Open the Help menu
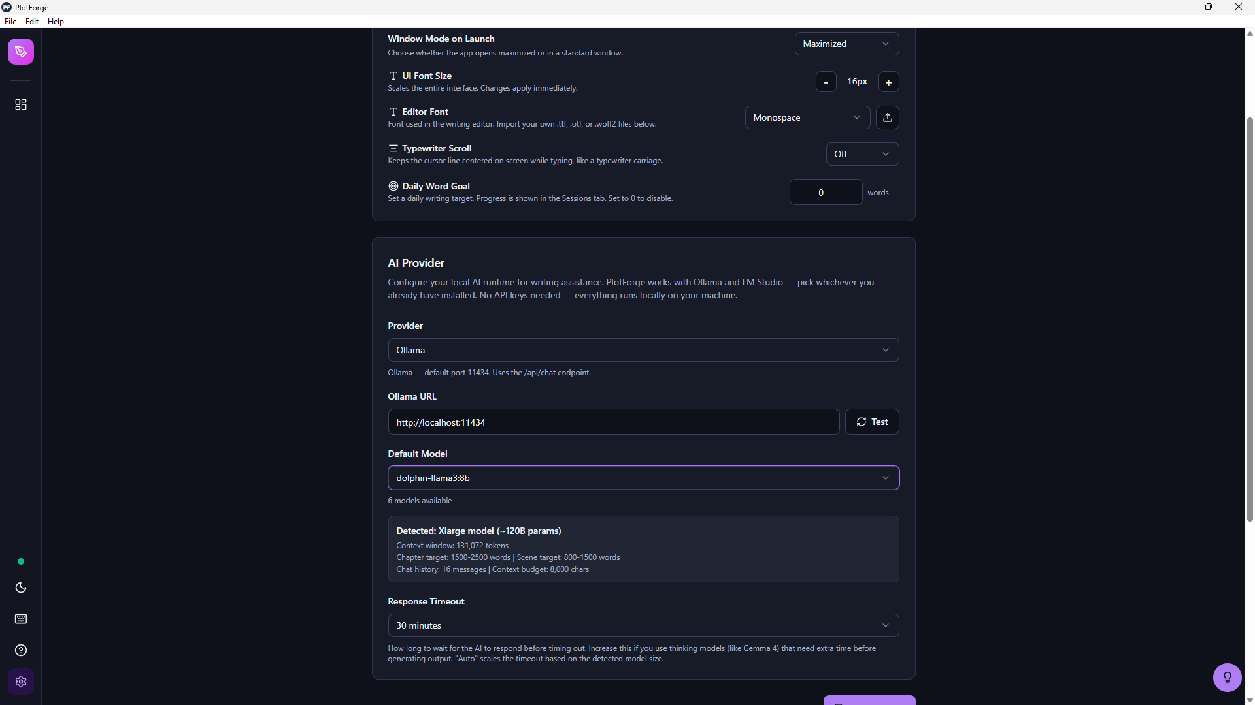 click(x=56, y=22)
